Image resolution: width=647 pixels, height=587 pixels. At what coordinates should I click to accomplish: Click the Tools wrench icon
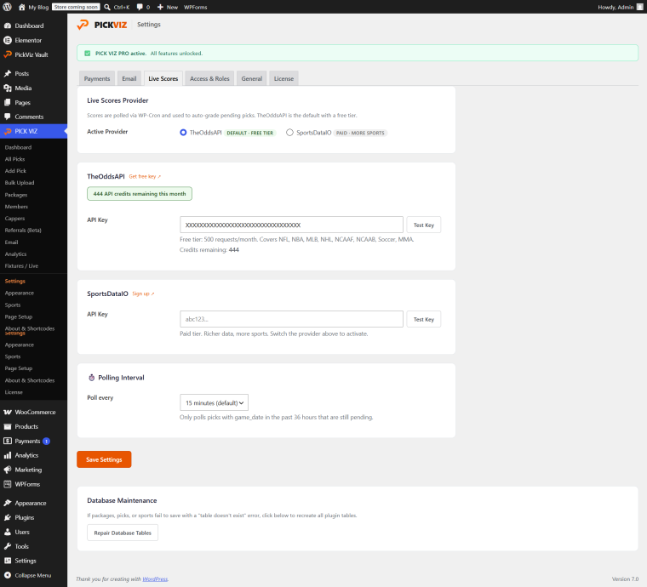(8, 546)
